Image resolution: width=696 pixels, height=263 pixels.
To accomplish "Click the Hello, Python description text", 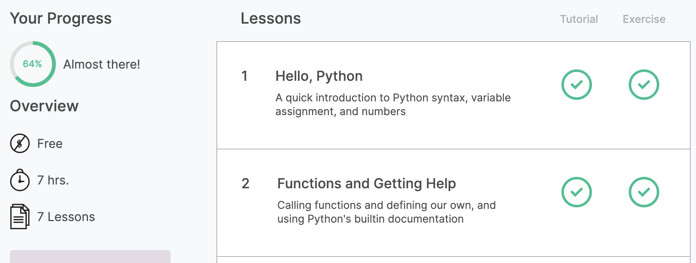I will tap(393, 104).
